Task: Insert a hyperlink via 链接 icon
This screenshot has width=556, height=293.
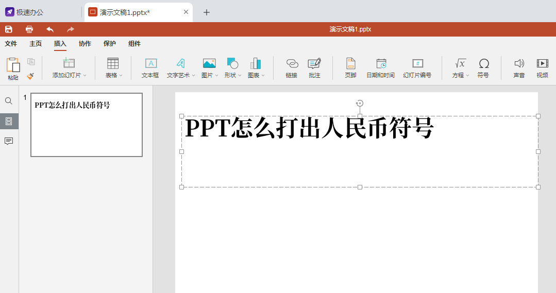Action: pyautogui.click(x=292, y=68)
